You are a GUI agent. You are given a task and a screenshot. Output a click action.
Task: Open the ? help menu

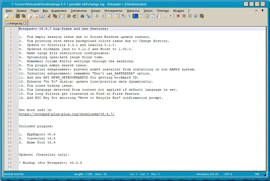click(x=189, y=11)
